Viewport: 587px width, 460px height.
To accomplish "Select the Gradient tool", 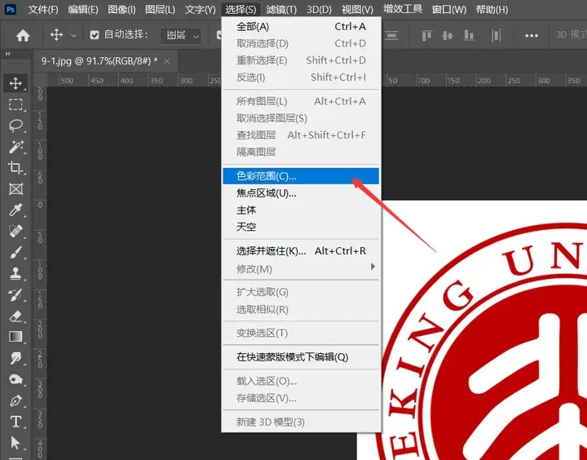I will tap(15, 337).
